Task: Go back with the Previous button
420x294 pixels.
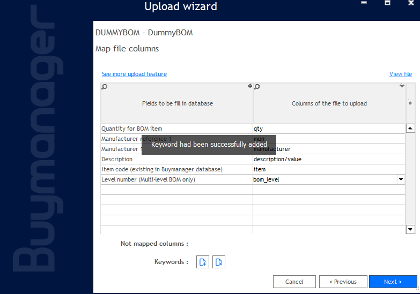Action: pyautogui.click(x=343, y=282)
